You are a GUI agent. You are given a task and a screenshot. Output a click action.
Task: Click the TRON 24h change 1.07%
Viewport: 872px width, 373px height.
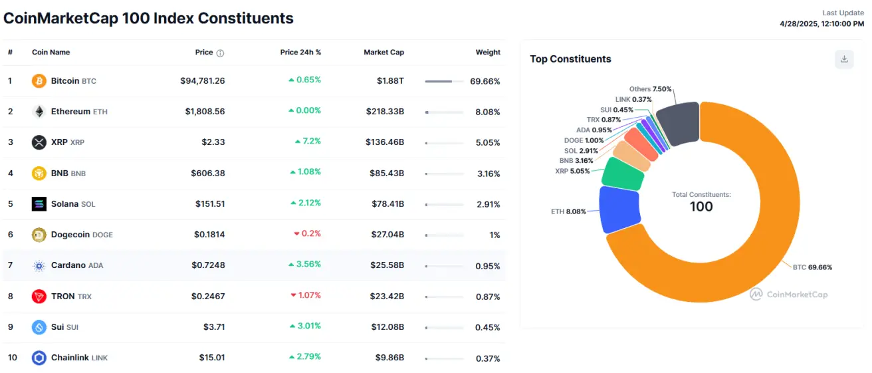pos(305,295)
